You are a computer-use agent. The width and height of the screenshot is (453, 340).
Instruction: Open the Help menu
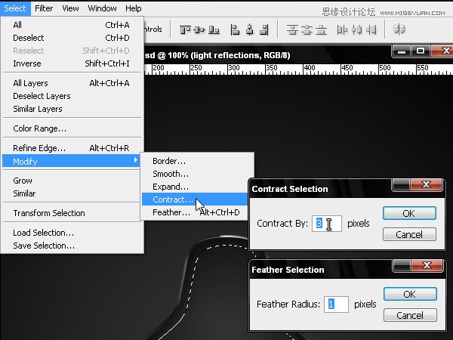[134, 8]
